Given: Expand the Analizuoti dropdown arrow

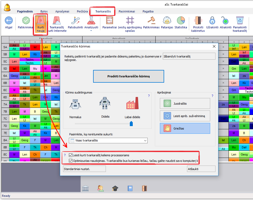Looking at the screenshot, I should (x=91, y=31).
